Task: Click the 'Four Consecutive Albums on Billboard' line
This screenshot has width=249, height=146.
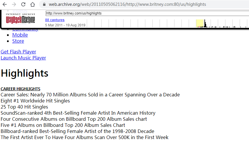Action: tap(74, 119)
